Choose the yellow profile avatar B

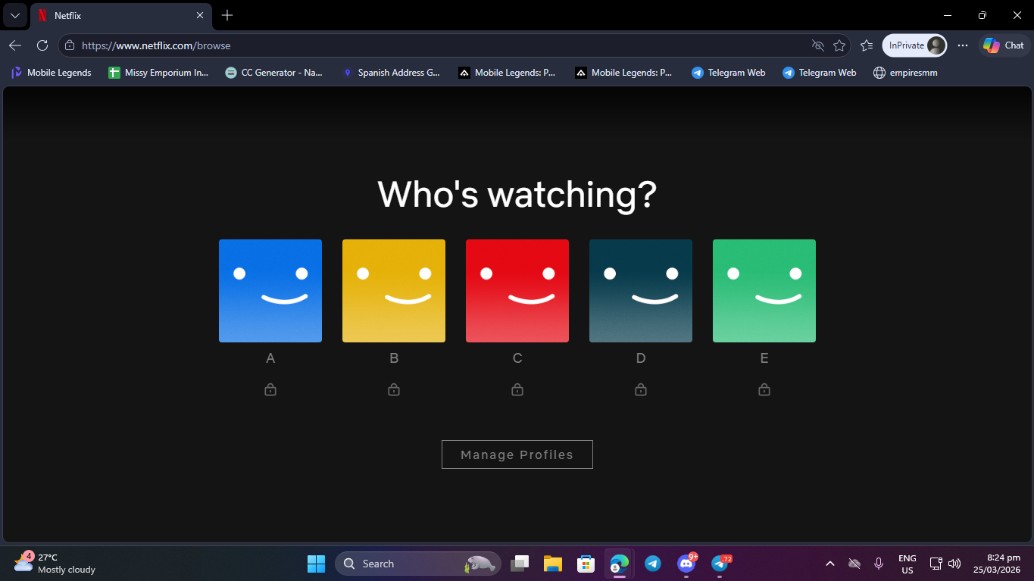[394, 291]
